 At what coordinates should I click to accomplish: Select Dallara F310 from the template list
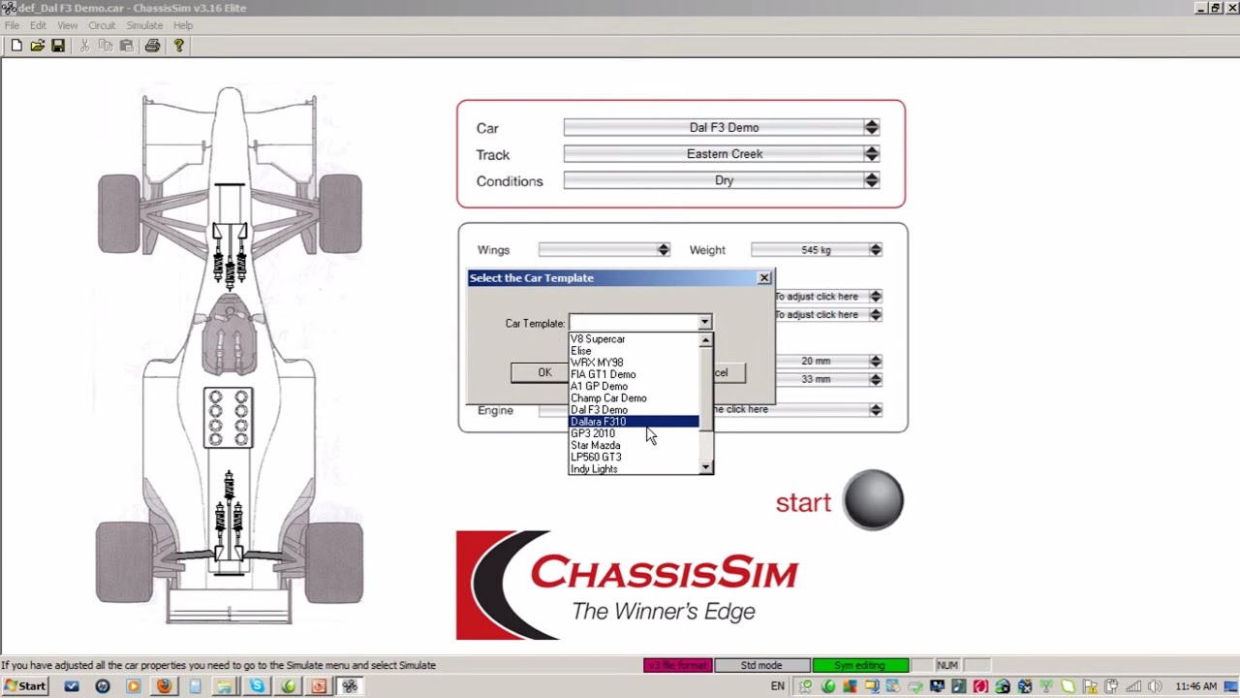[634, 422]
